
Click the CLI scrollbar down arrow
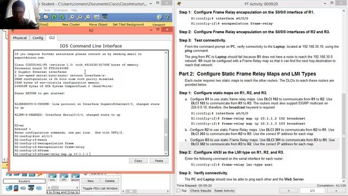point(166,154)
